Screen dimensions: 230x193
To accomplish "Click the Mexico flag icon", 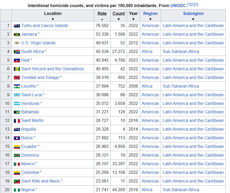I will [x=17, y=164].
